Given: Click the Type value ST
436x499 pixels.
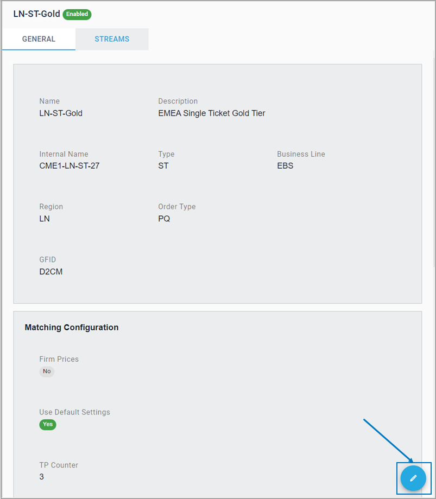Looking at the screenshot, I should coord(163,166).
